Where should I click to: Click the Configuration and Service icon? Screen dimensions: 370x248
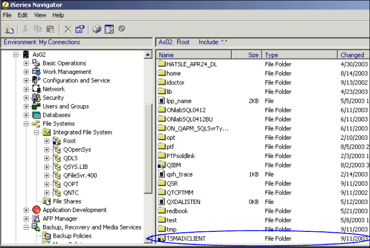(36, 80)
